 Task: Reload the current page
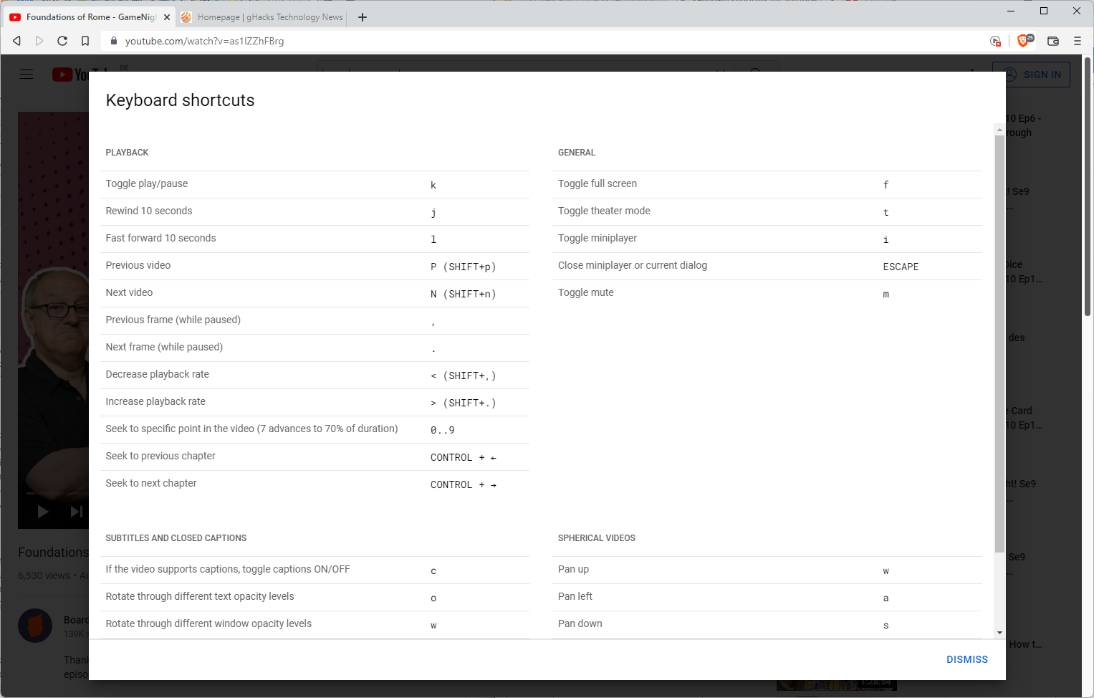click(62, 41)
